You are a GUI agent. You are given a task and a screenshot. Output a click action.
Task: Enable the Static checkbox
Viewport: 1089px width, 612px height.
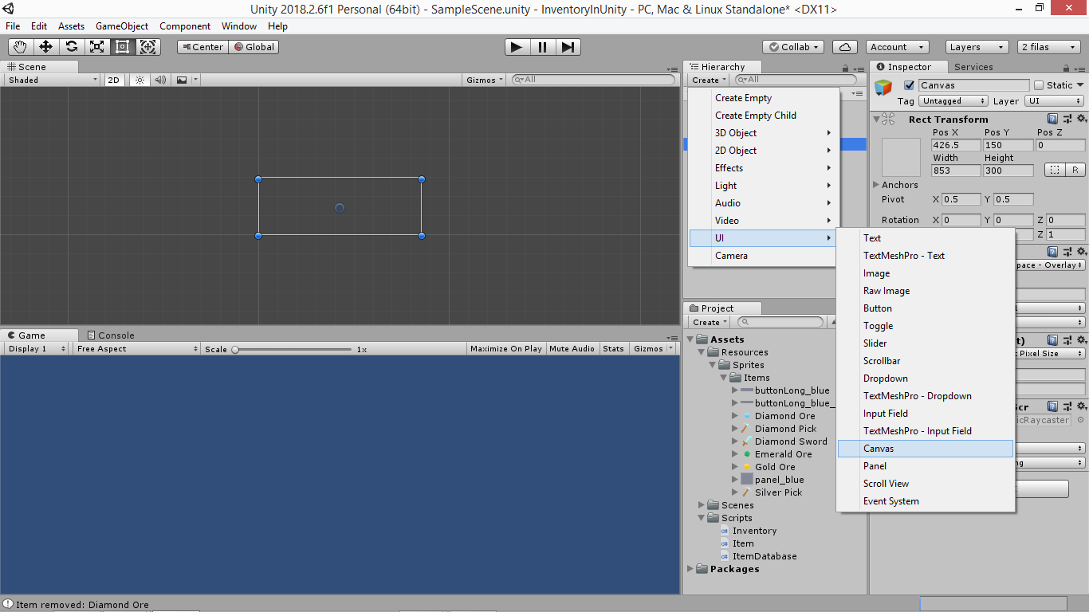1039,85
